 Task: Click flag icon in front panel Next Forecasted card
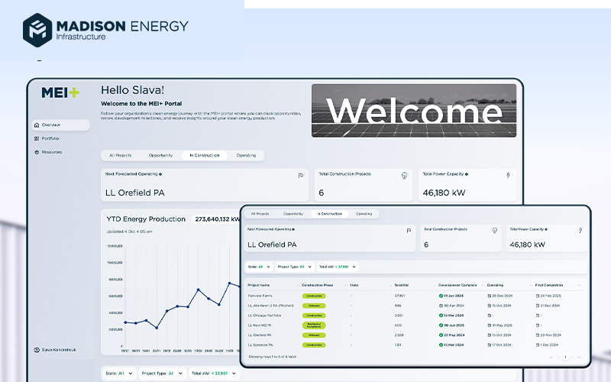pyautogui.click(x=409, y=231)
